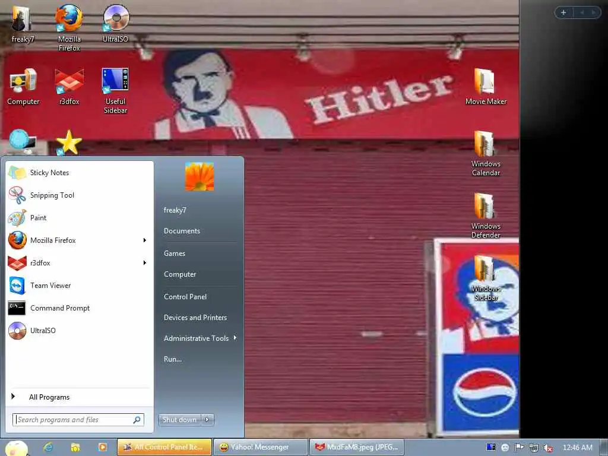Click the magnifier search icon in Start menu
608x456 pixels.
point(137,420)
